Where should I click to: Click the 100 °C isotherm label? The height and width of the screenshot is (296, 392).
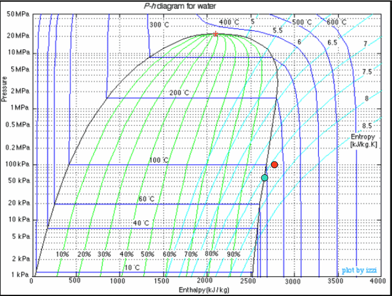coord(158,160)
